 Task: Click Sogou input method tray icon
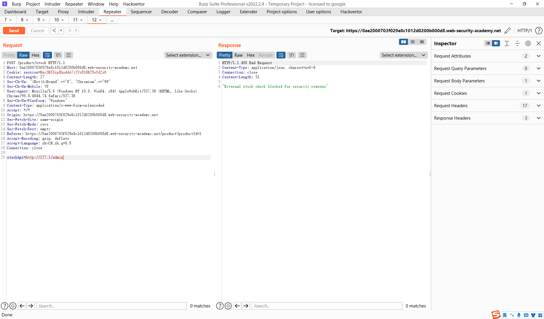[x=496, y=315]
